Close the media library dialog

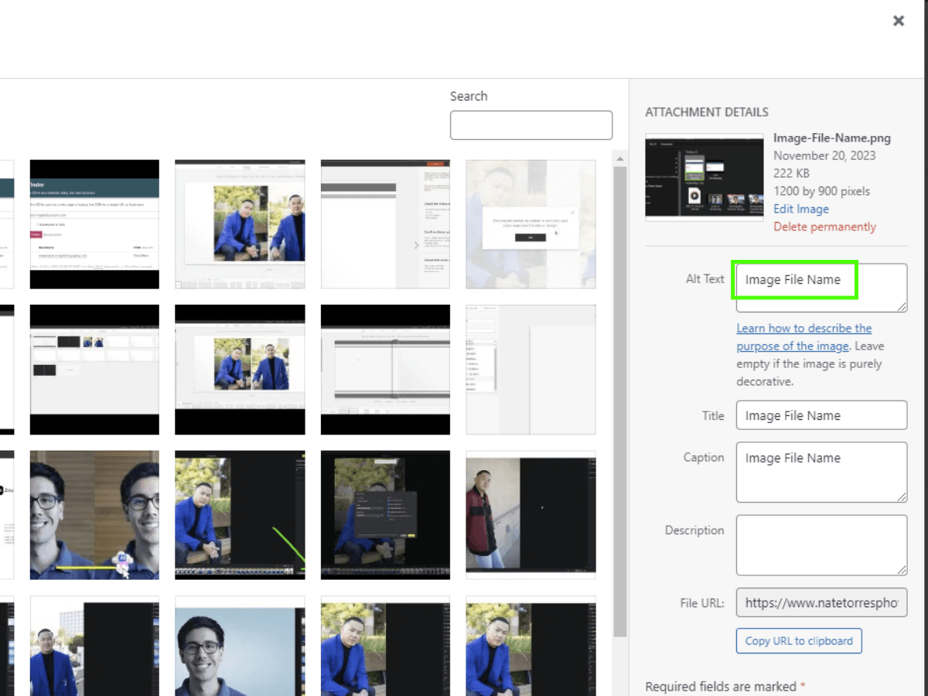coord(898,21)
